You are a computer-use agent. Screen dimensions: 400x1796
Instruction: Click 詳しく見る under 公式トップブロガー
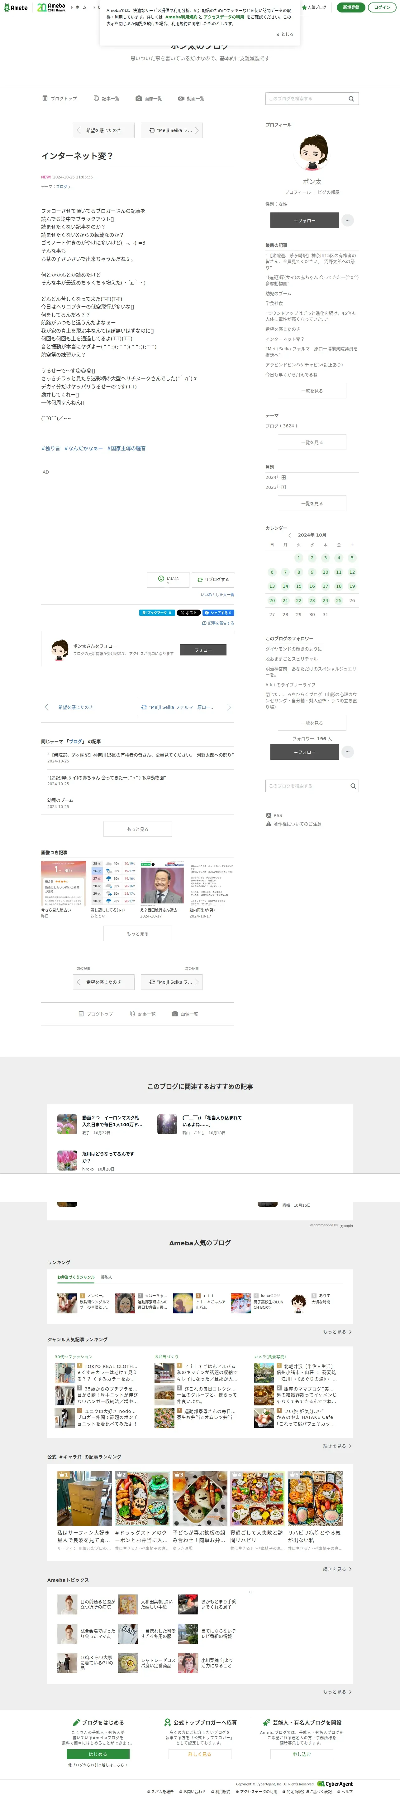coord(200,1754)
